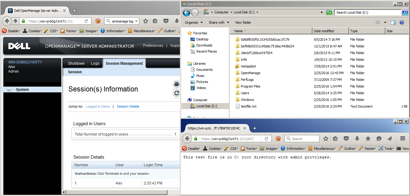Open the Cookies menu in OpenManage browser toolbar

[32, 31]
